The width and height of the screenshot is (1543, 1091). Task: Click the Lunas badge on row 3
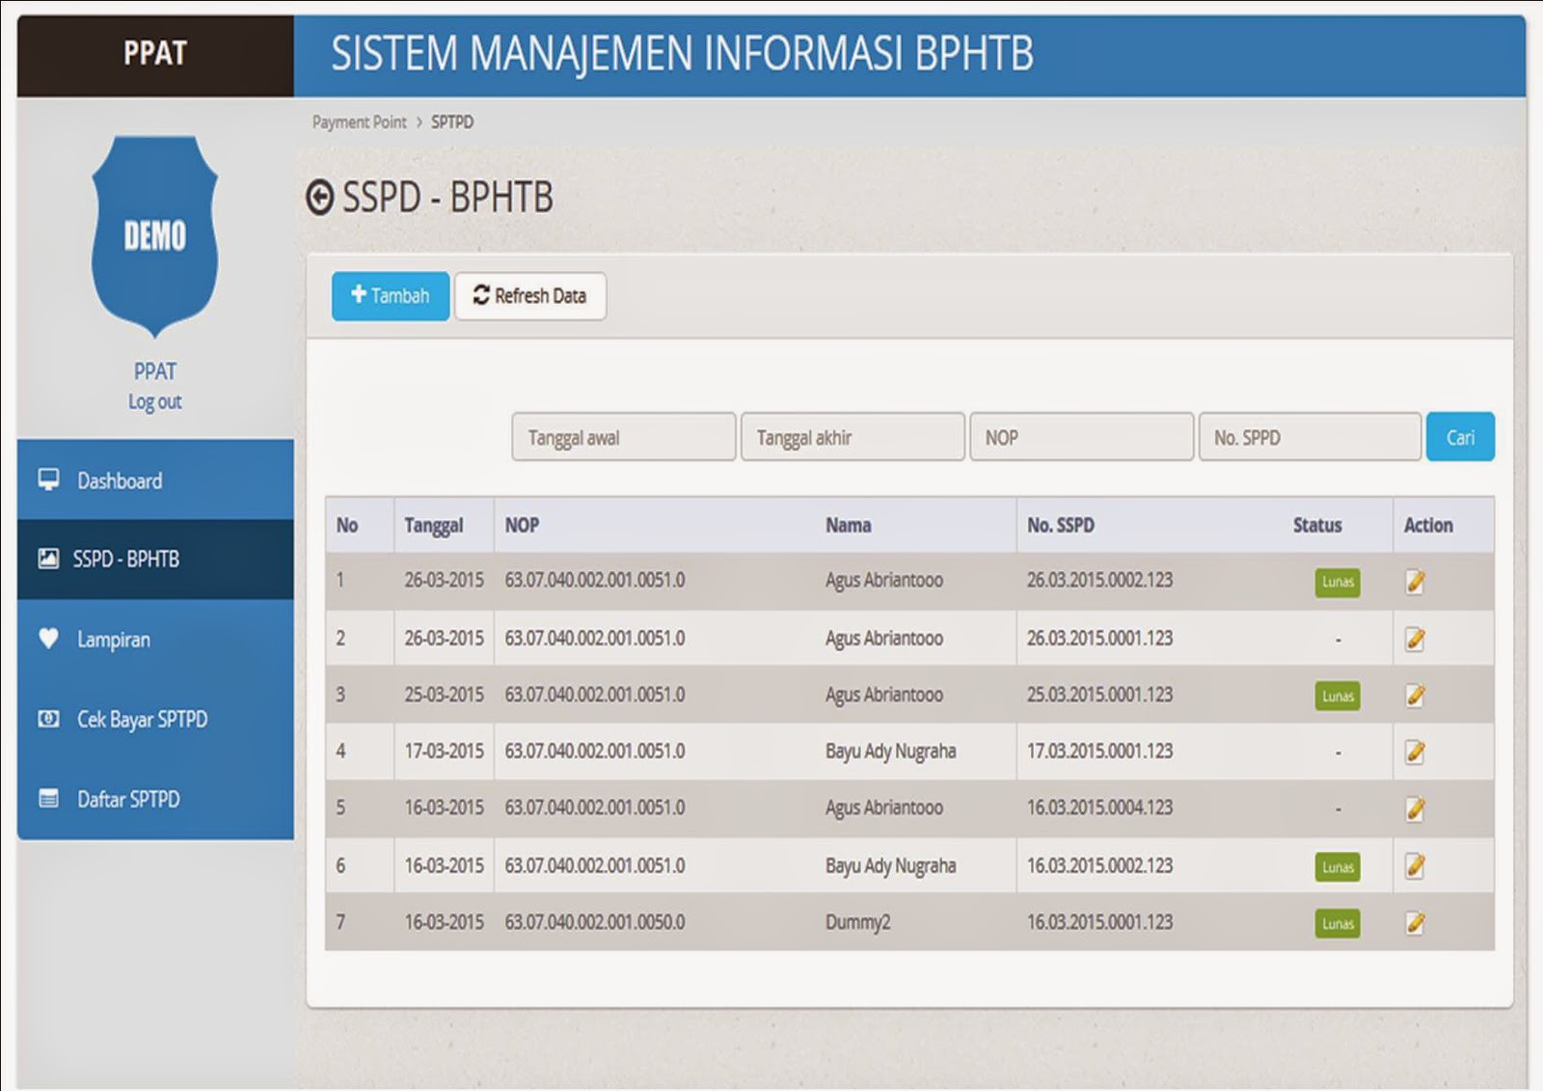click(x=1338, y=694)
